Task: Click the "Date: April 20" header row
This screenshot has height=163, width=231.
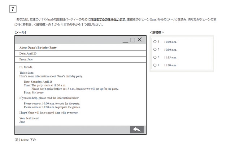Action: (x=28, y=54)
